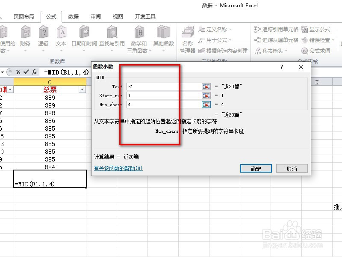Switch to the 开发工具 tab

[145, 17]
